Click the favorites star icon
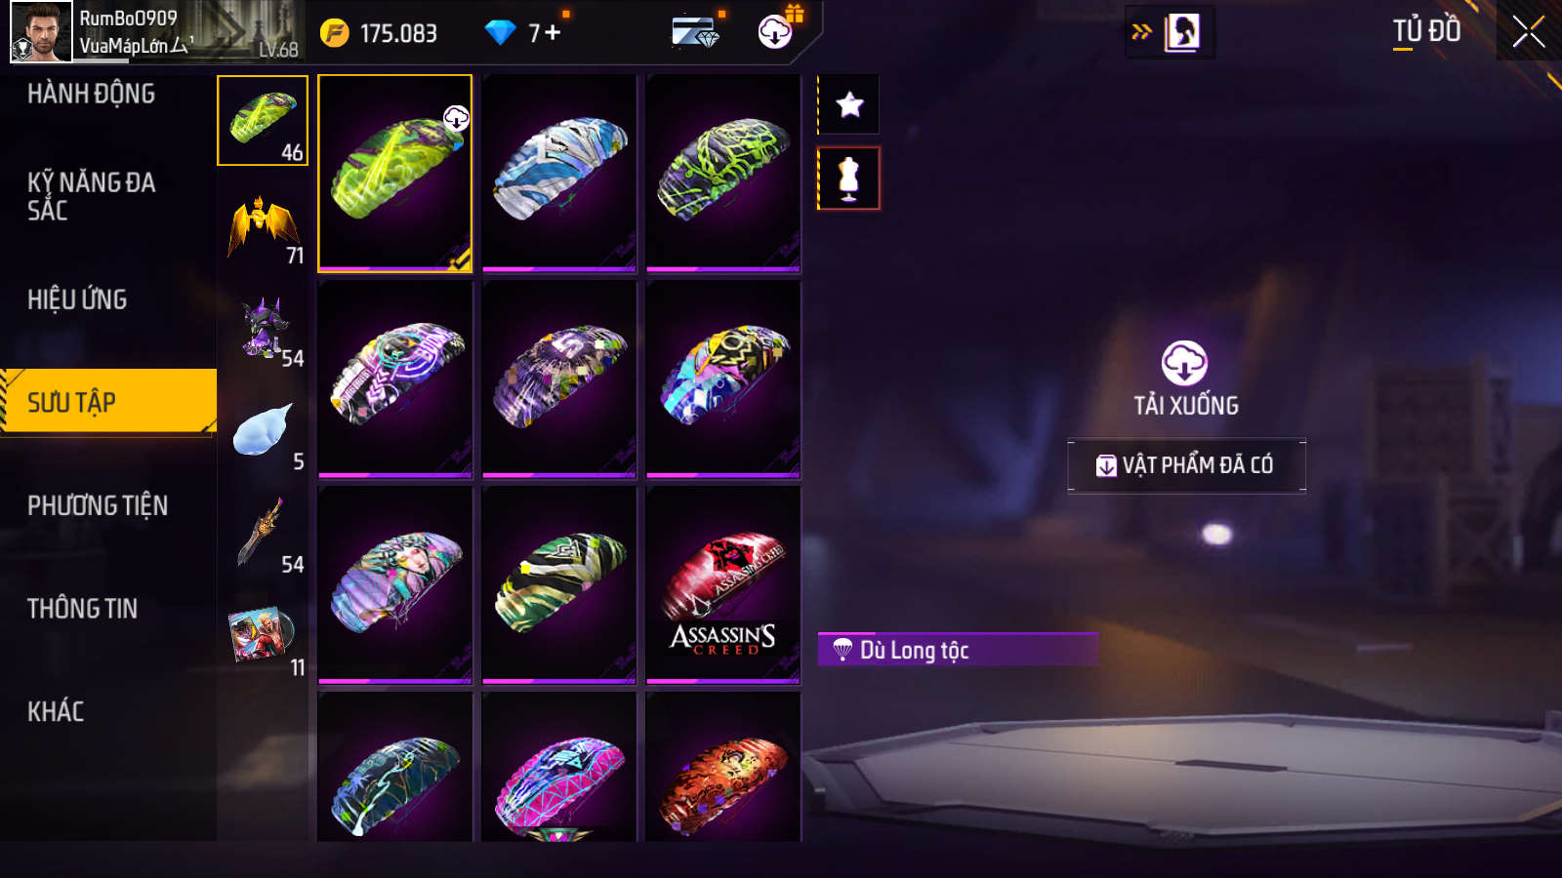The width and height of the screenshot is (1562, 878). tap(849, 104)
